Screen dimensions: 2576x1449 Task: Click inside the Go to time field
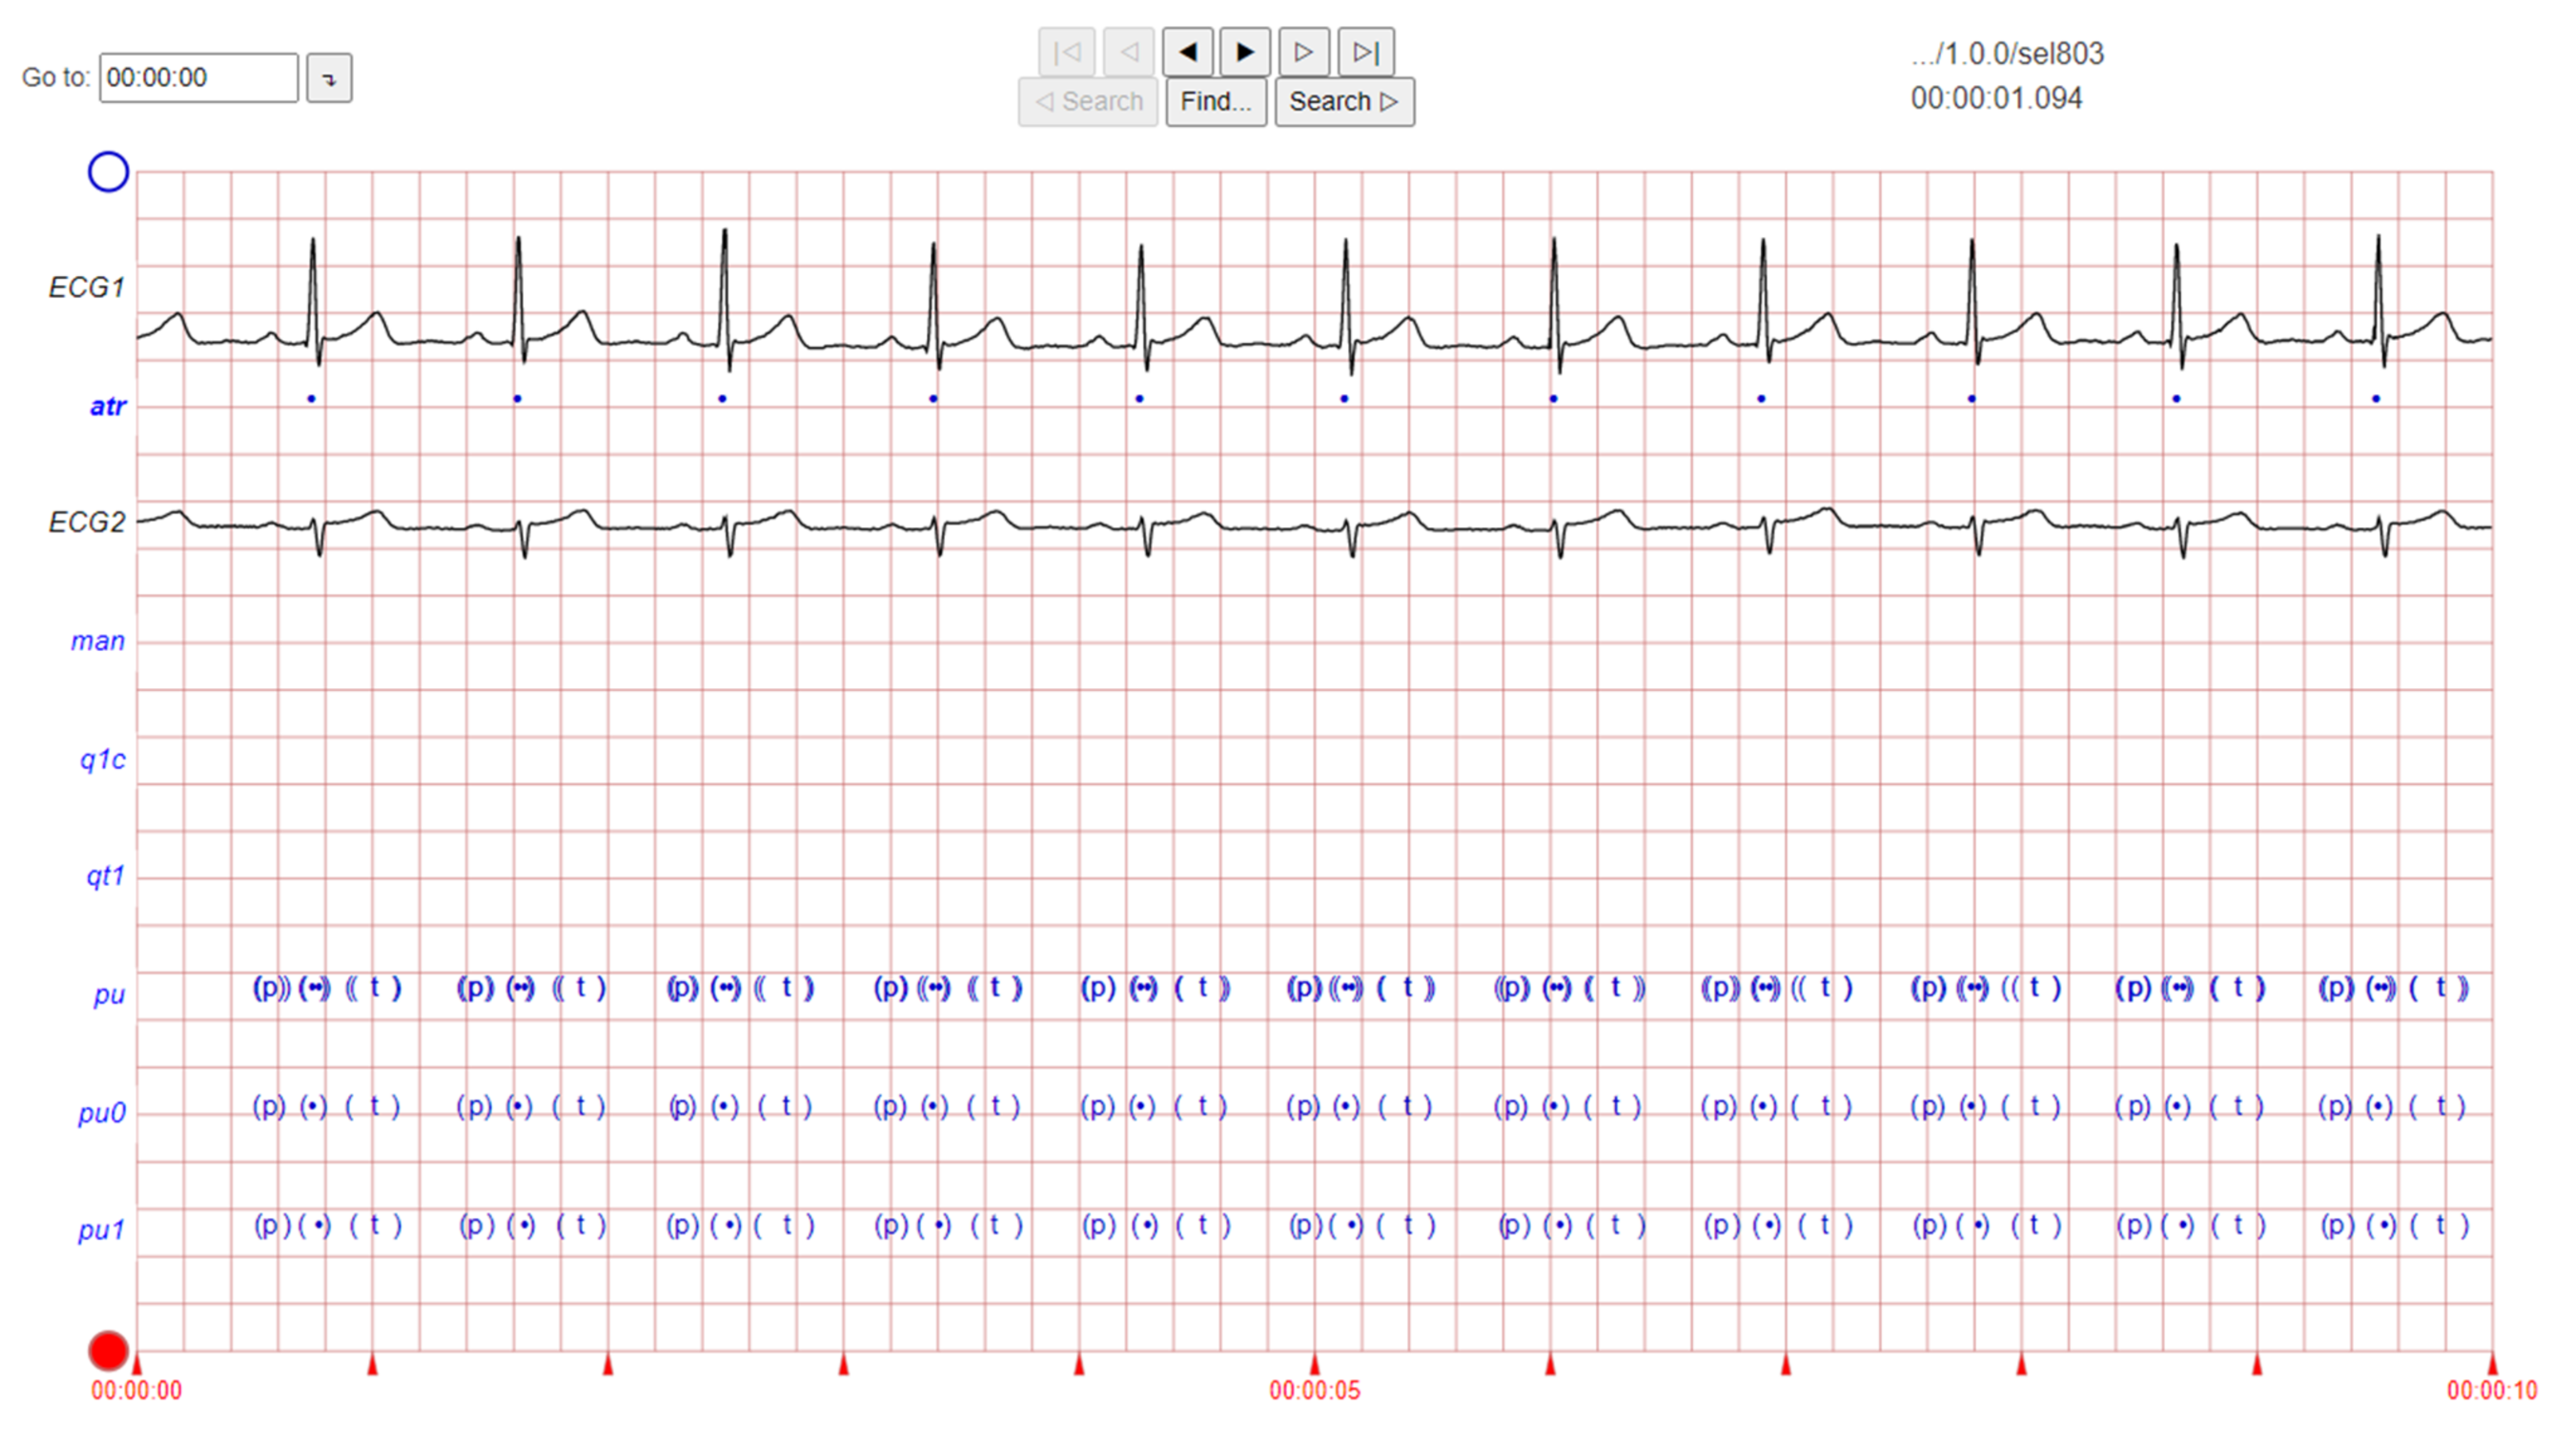click(200, 78)
